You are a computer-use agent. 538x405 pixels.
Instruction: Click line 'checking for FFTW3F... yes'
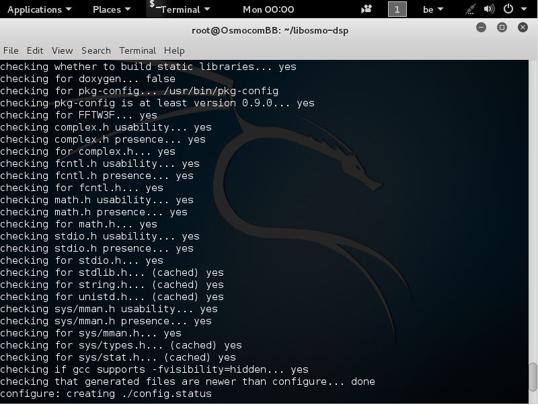coord(79,115)
